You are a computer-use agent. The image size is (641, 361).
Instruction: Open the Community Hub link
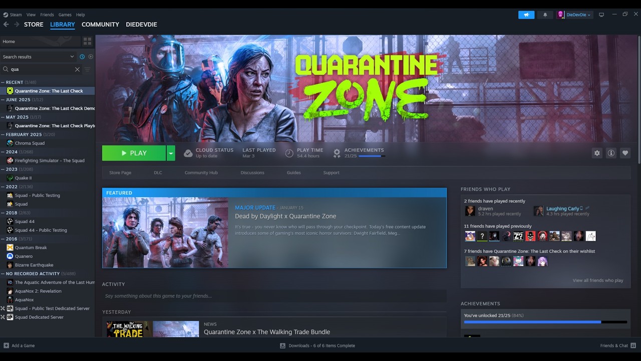[201, 172]
